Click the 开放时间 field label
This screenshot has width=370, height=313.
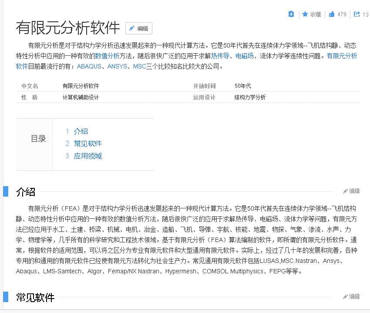pos(204,86)
